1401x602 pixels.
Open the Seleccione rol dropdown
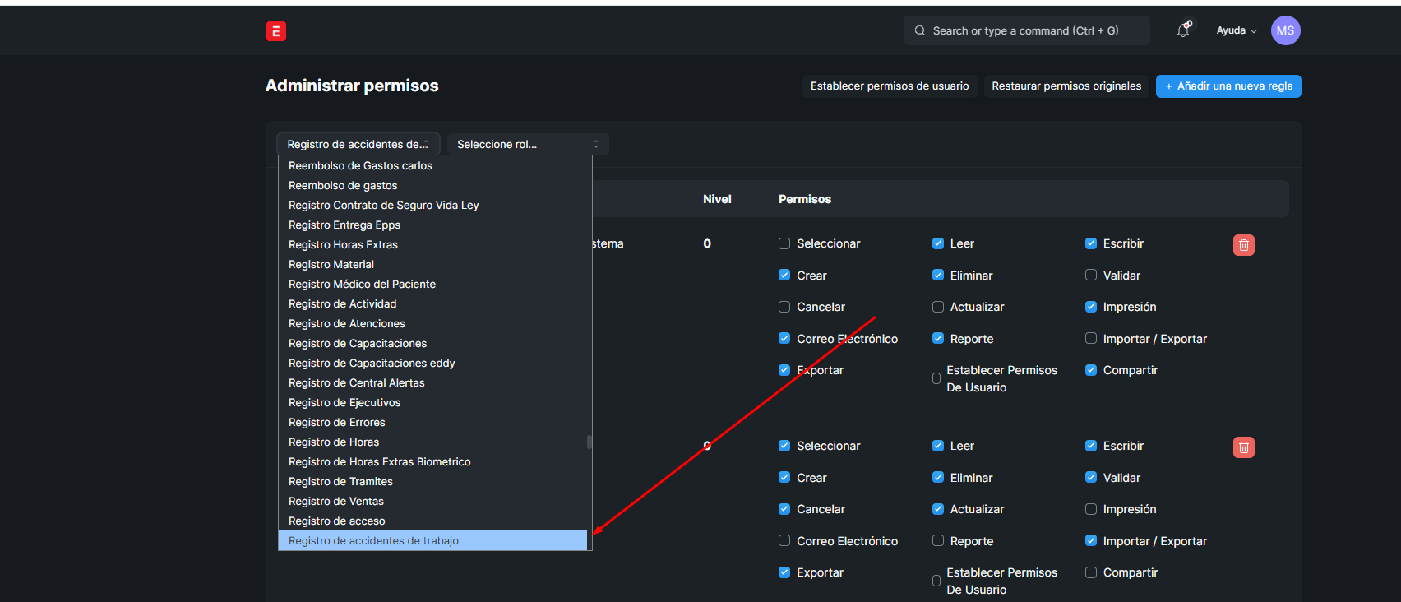pyautogui.click(x=527, y=144)
